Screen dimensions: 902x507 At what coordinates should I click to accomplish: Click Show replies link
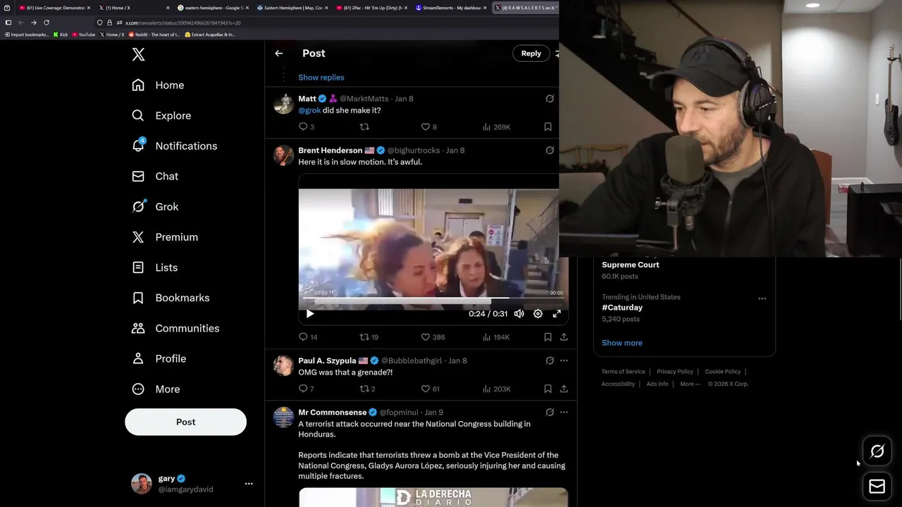pyautogui.click(x=321, y=77)
